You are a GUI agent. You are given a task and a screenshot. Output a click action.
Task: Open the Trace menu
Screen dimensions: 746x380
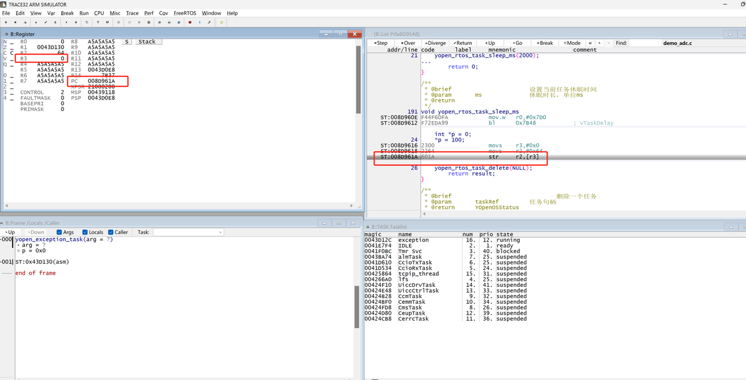(x=132, y=13)
